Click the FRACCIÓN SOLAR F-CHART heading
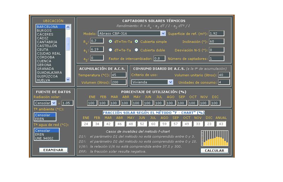Screen dimensions: 283x182 click(x=154, y=113)
